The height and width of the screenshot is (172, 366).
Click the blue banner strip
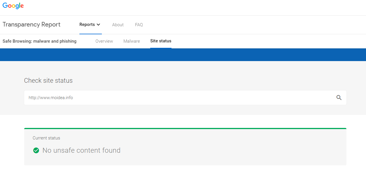tap(183, 55)
